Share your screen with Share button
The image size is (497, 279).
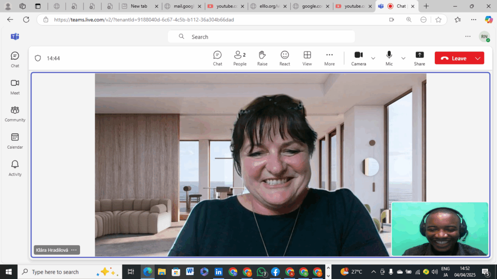[419, 58]
